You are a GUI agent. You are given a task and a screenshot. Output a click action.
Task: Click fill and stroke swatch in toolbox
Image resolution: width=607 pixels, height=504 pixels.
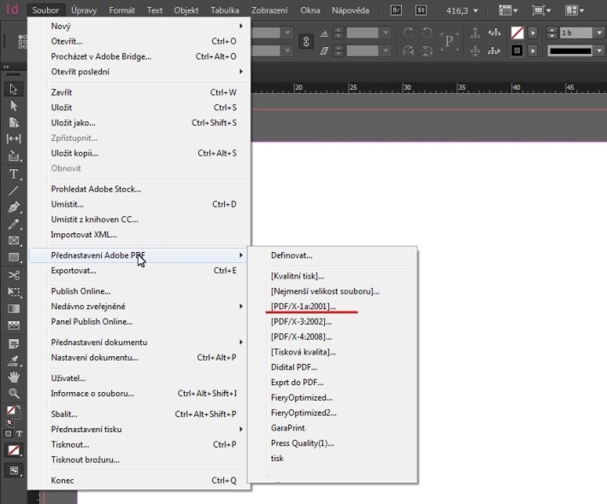point(13,412)
